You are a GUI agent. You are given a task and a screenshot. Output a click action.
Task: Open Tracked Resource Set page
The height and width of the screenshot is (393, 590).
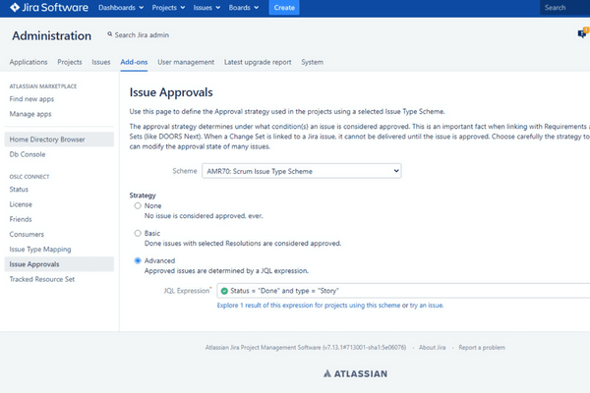click(42, 279)
